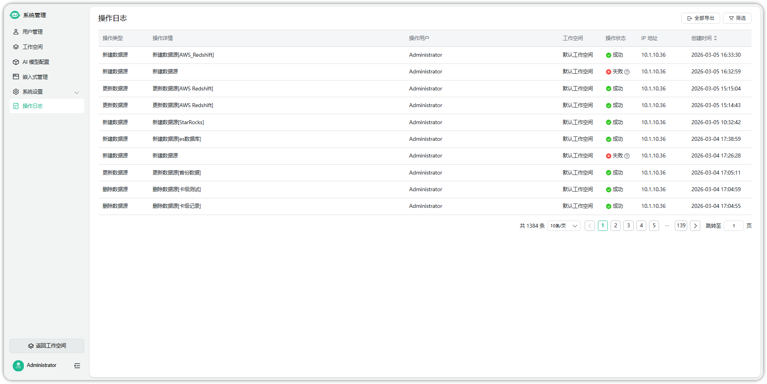Click 返回工作空间 button
The width and height of the screenshot is (767, 384).
pos(47,346)
